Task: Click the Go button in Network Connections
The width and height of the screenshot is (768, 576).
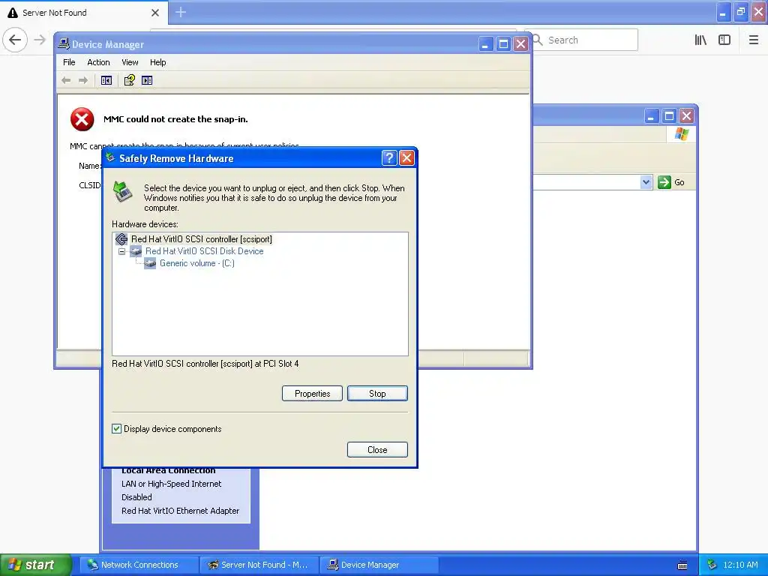Action: coord(671,182)
